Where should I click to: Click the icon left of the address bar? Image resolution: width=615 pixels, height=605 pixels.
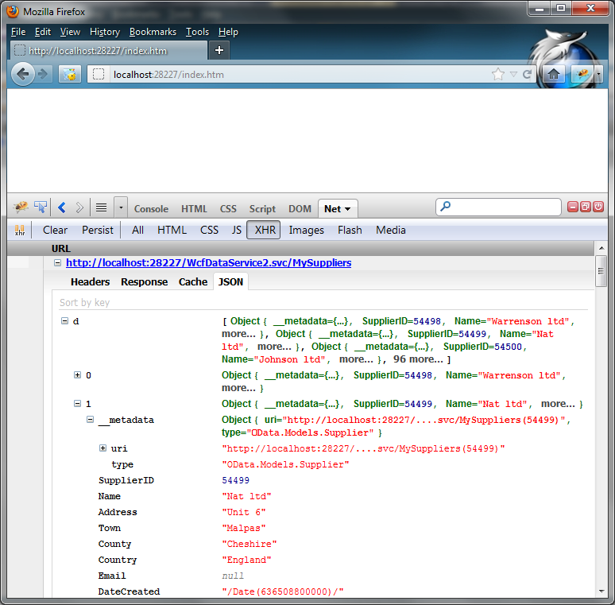69,74
